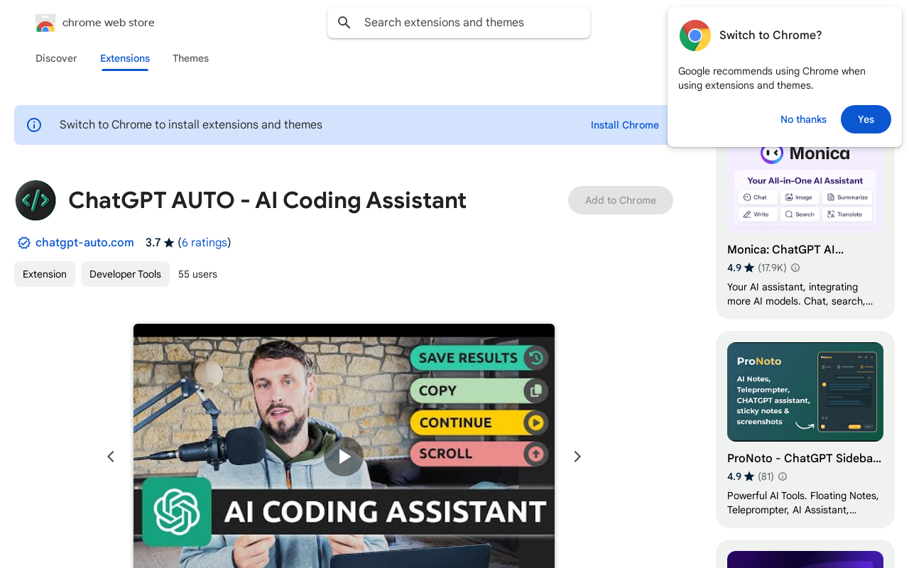Image resolution: width=909 pixels, height=568 pixels.
Task: Click the Chrome Web Store logo
Action: coord(45,23)
